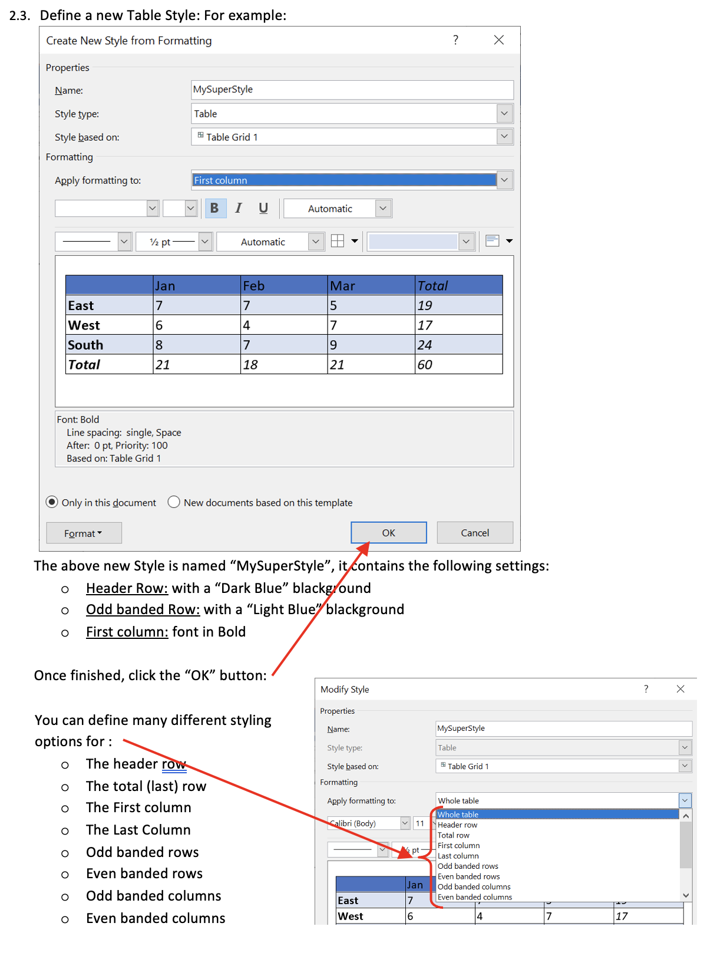The width and height of the screenshot is (707, 956).
Task: Open the cell alignment icon menu
Action: pos(493,241)
